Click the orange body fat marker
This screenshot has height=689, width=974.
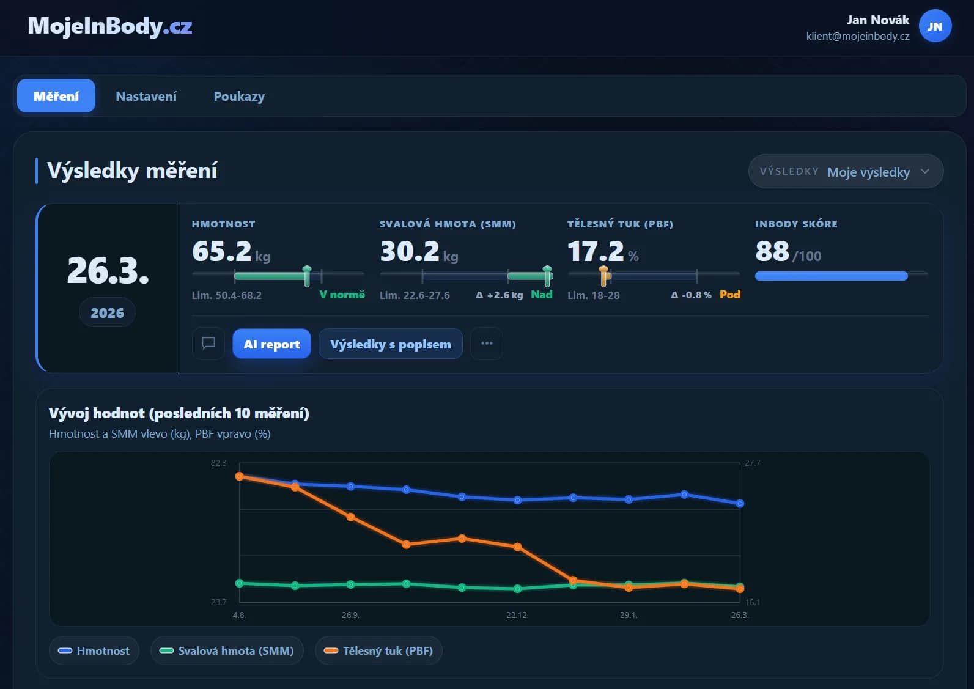tap(604, 276)
